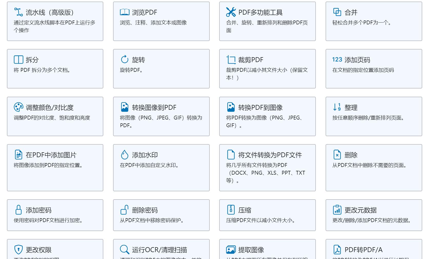
Task: Open the 将文件转换为PDF文件 title link
Action: tap(270, 155)
